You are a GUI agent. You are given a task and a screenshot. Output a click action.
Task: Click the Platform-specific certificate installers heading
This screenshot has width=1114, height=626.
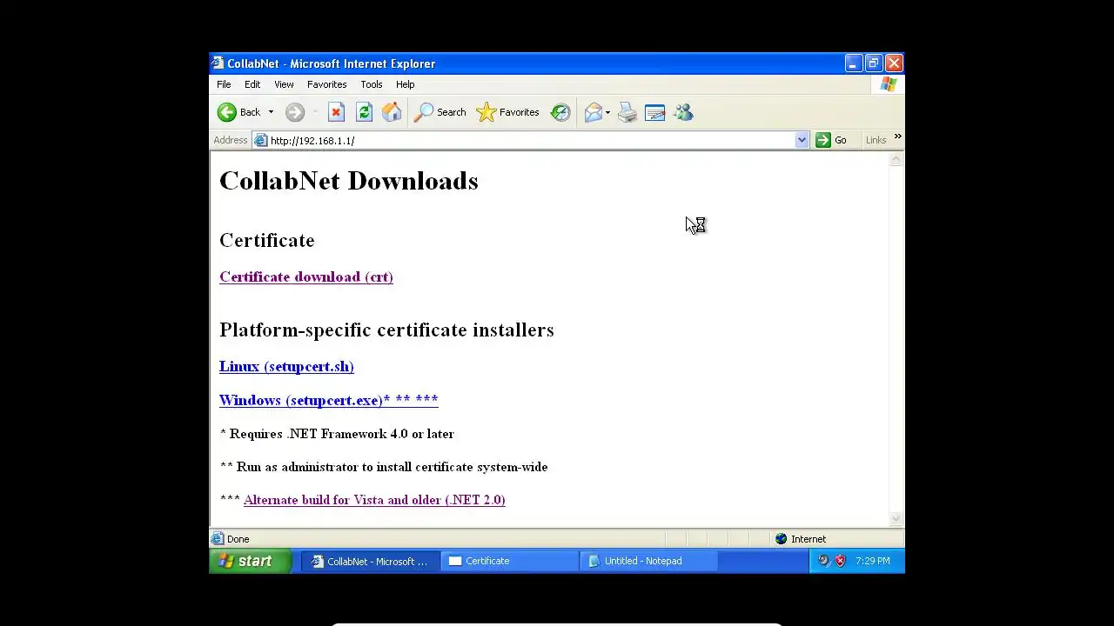[x=386, y=330]
